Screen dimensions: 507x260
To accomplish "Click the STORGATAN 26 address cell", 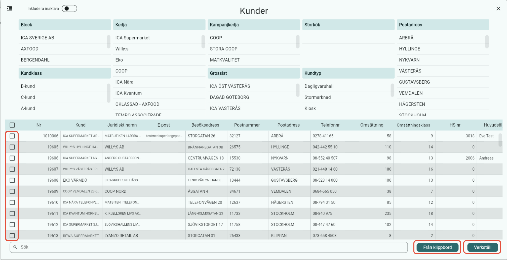I will click(x=206, y=136).
